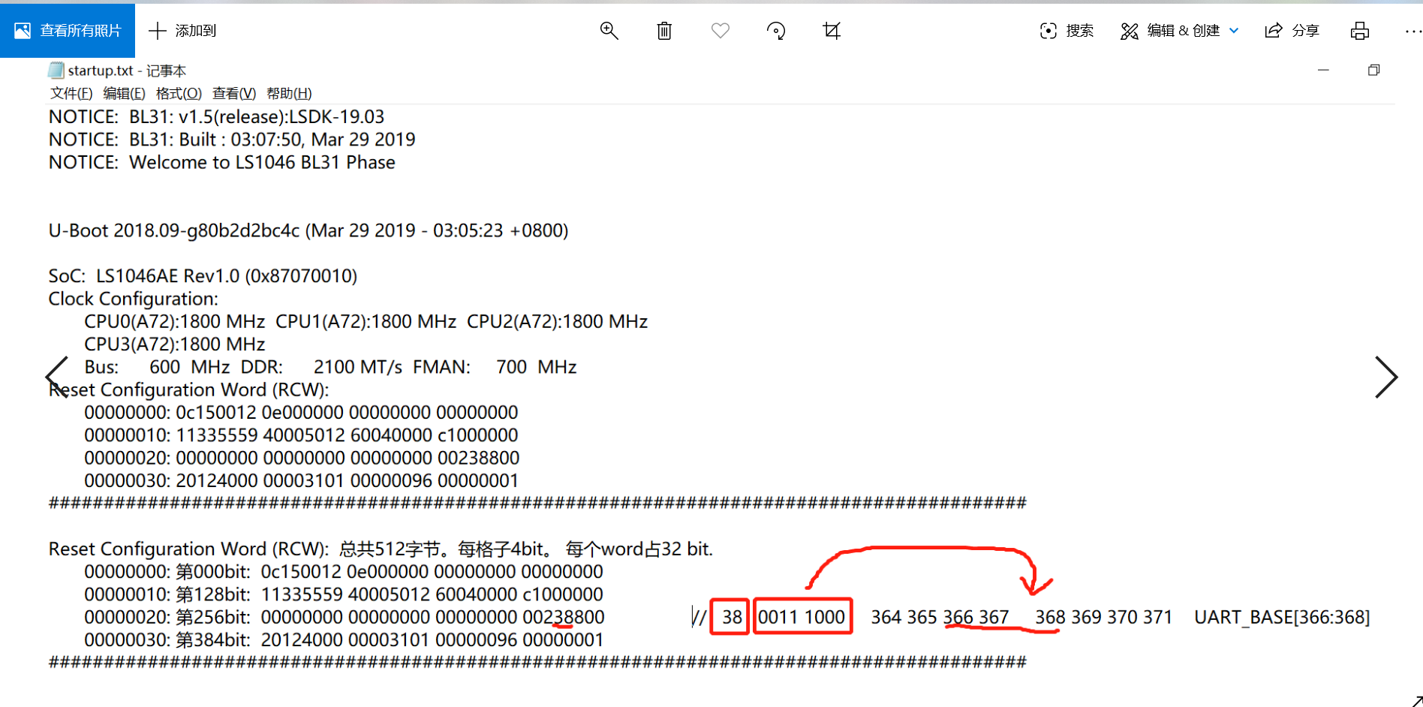This screenshot has width=1423, height=707.
Task: Print the photo
Action: tap(1360, 31)
